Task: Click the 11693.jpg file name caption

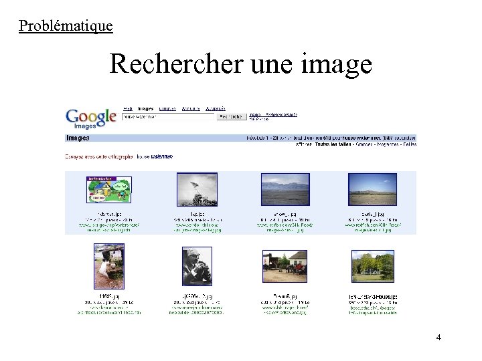Action: click(109, 297)
